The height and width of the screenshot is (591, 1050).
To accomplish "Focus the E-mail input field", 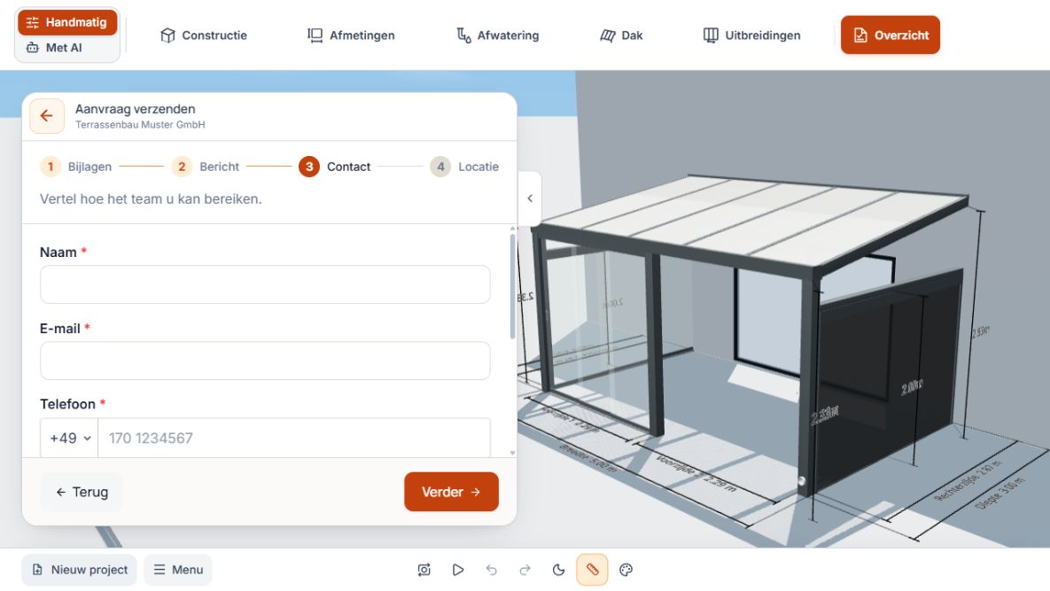I will tap(265, 361).
